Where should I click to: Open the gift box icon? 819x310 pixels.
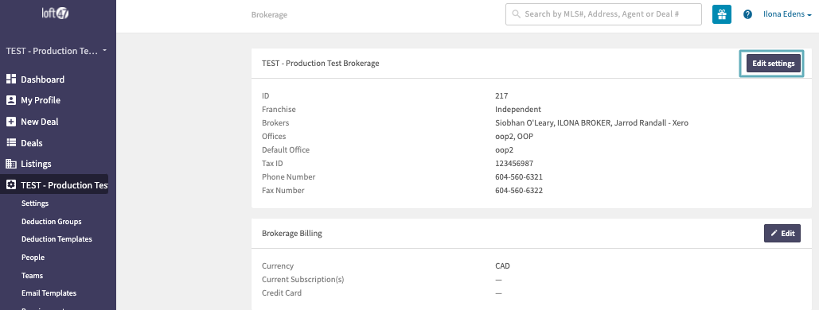coord(722,14)
